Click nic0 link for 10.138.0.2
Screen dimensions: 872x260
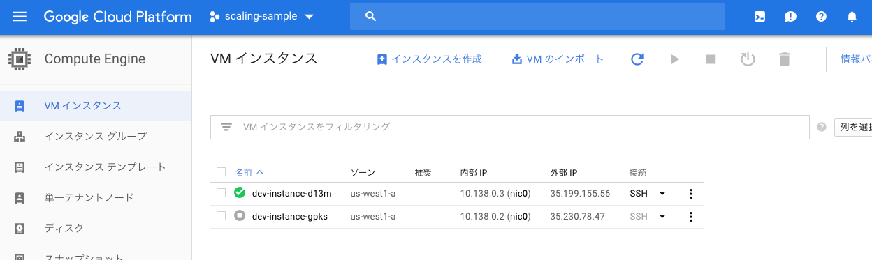click(519, 216)
